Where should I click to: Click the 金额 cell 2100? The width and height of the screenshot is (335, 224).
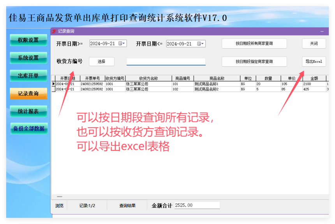314,84
